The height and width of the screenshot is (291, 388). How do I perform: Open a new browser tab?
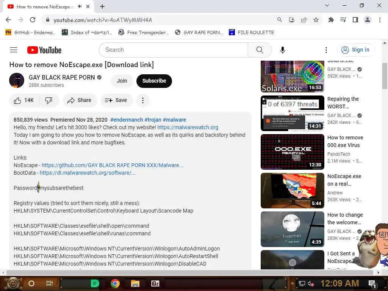pyautogui.click(x=102, y=6)
